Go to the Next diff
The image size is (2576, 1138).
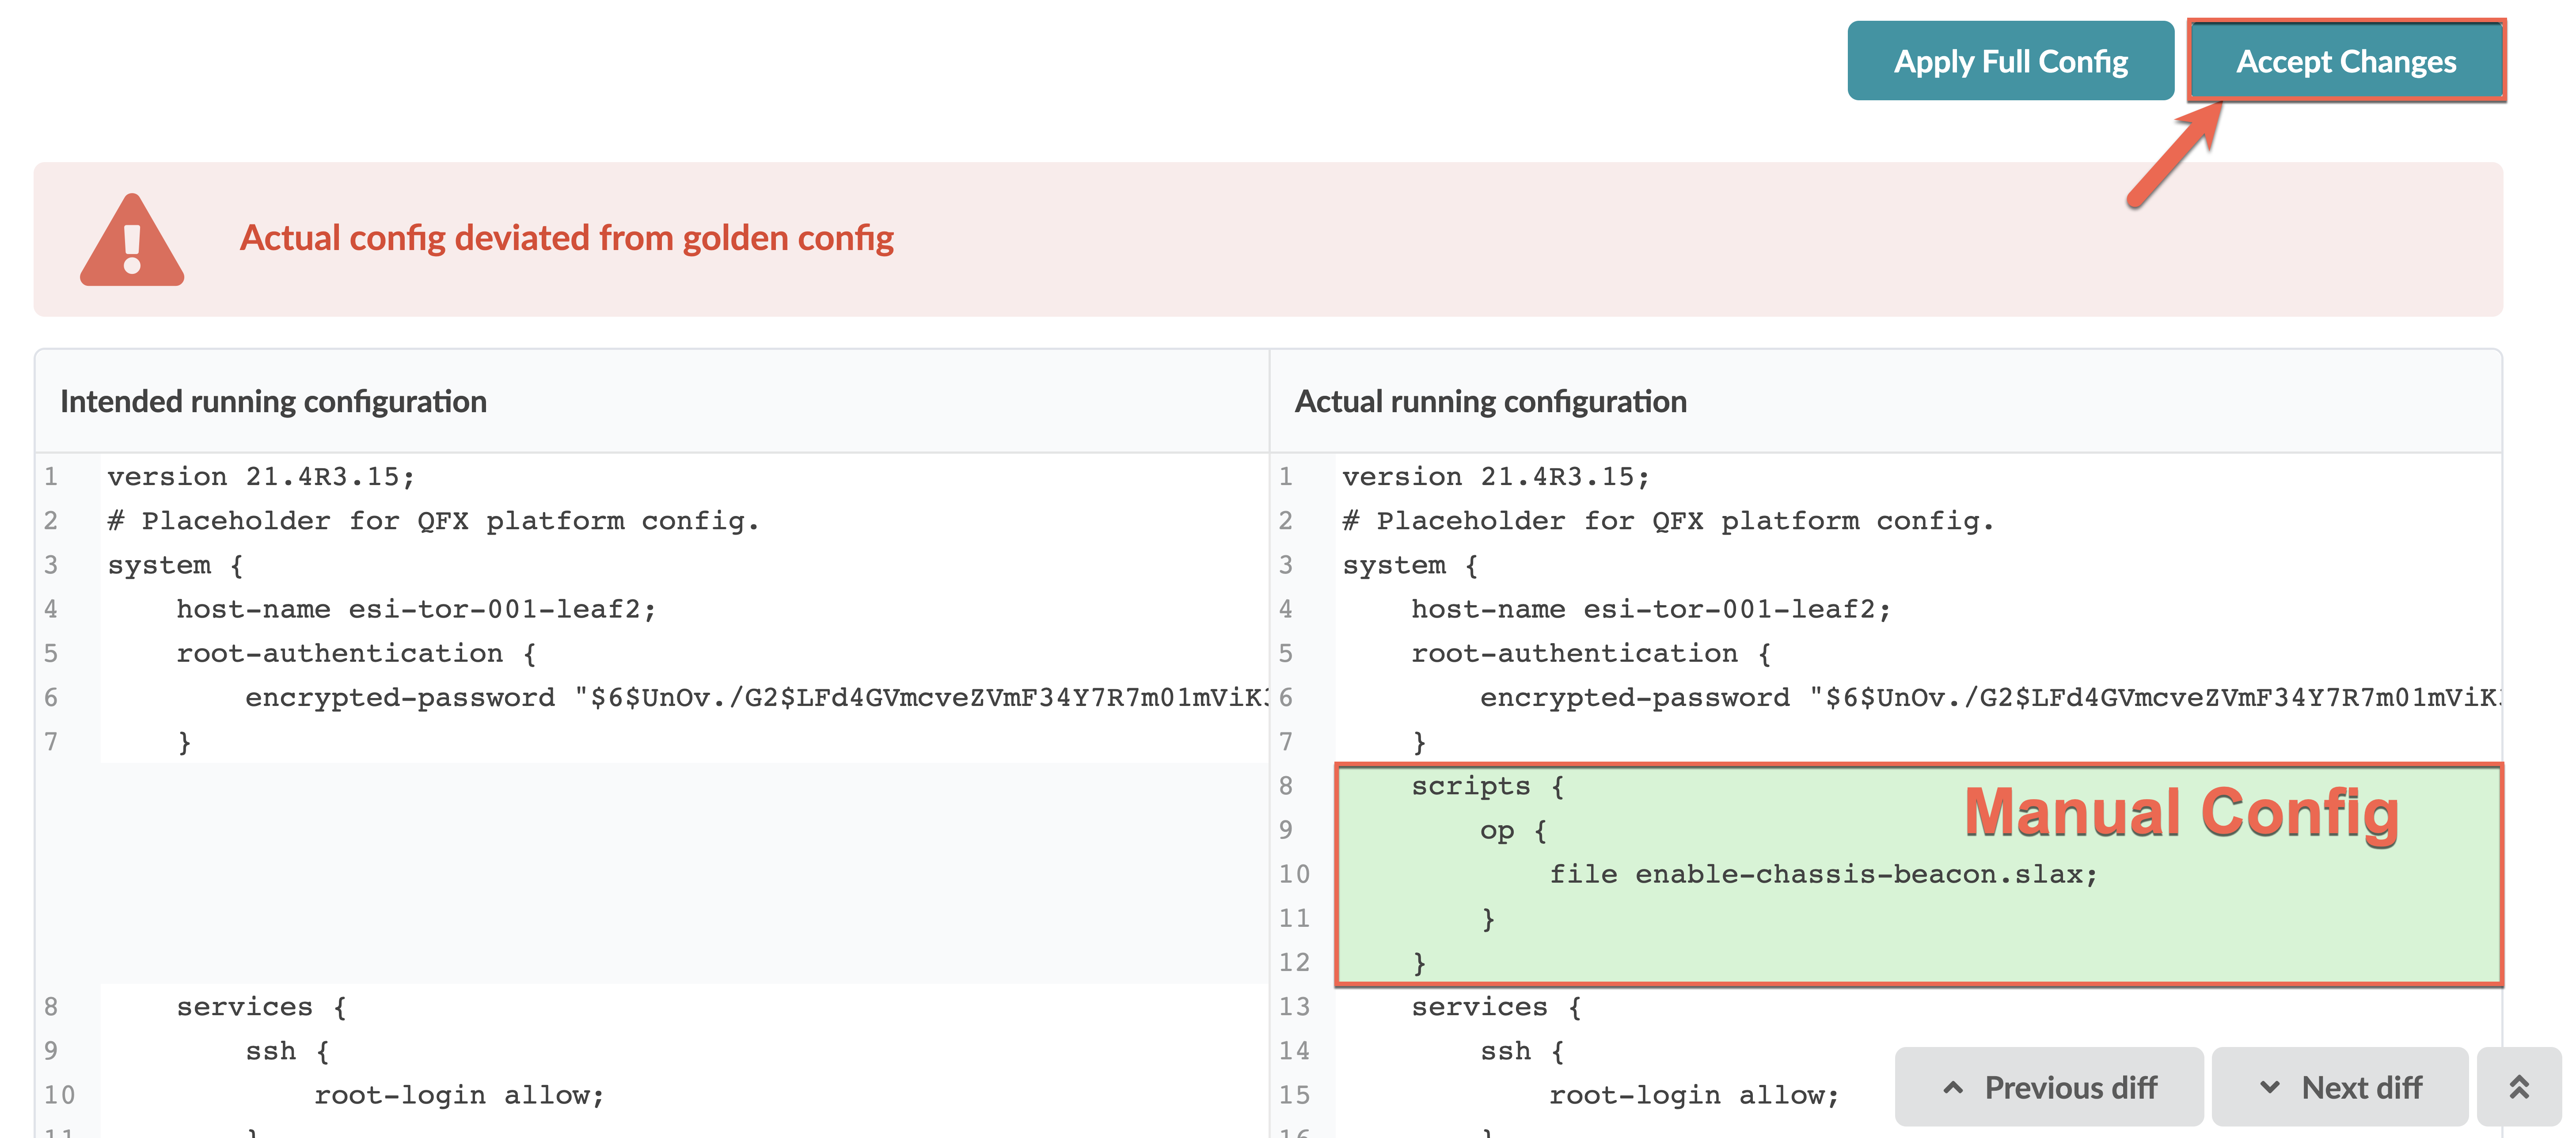pos(2340,1087)
